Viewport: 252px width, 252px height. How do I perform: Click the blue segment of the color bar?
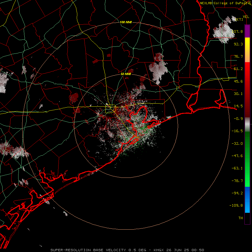(x=247, y=200)
